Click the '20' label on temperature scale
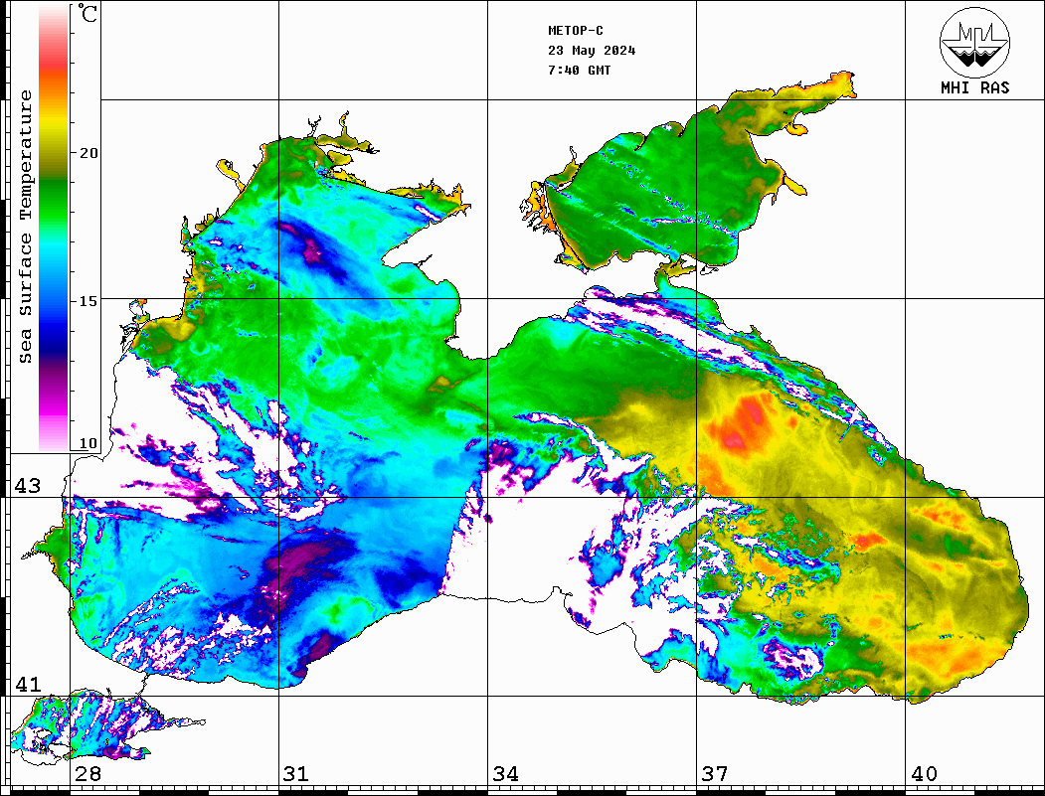 point(88,153)
